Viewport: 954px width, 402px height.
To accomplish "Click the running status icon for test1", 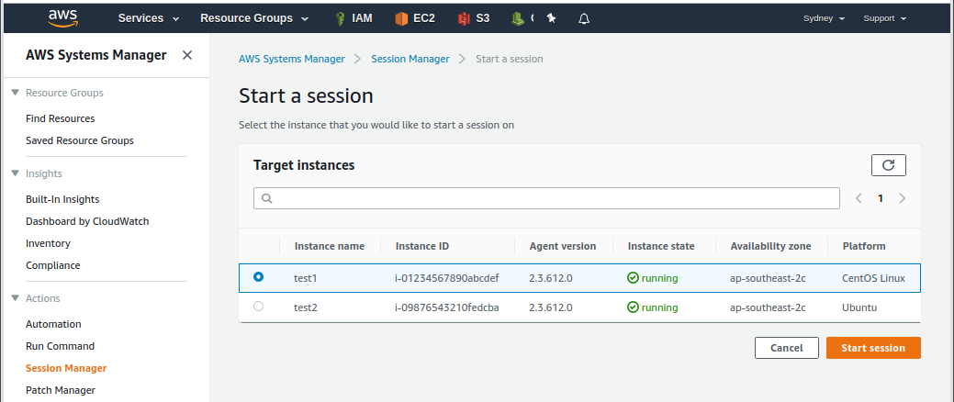I will tap(633, 278).
